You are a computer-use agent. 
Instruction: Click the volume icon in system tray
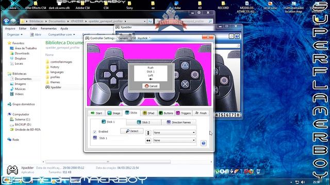point(303,182)
